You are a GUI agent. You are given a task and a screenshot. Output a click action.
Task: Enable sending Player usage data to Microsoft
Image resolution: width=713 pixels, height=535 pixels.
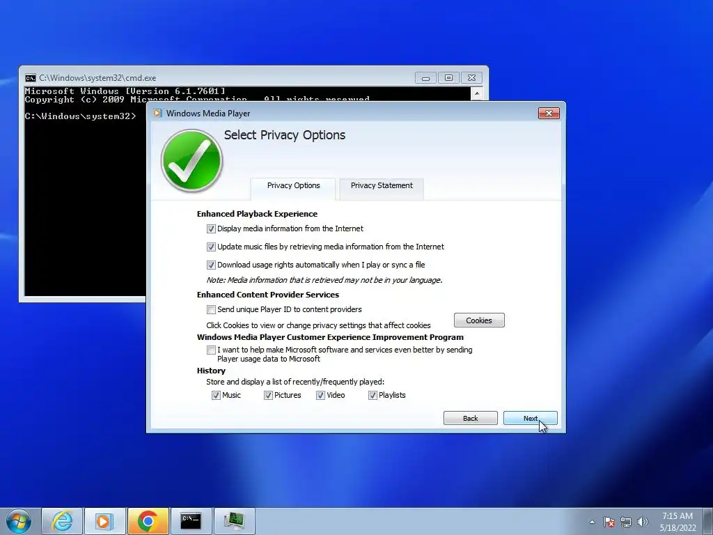point(211,350)
